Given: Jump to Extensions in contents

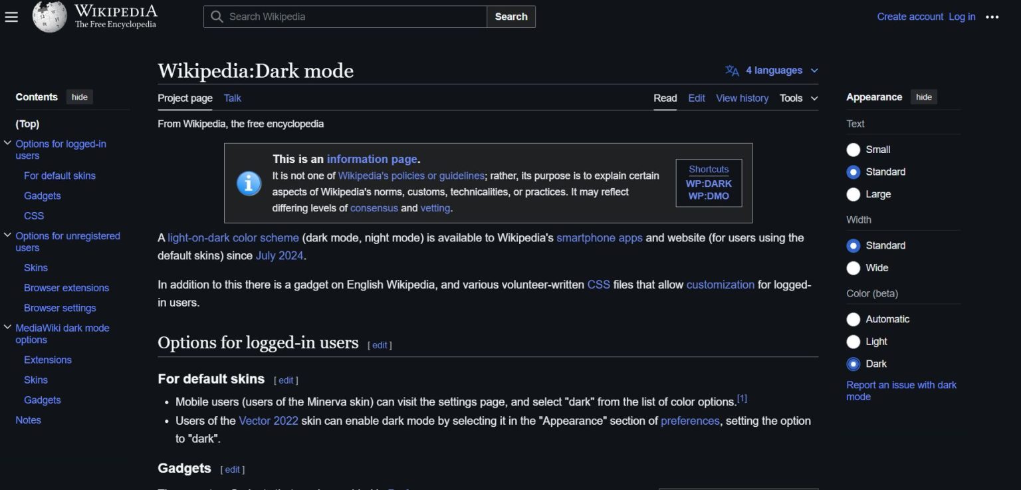Looking at the screenshot, I should tap(48, 360).
